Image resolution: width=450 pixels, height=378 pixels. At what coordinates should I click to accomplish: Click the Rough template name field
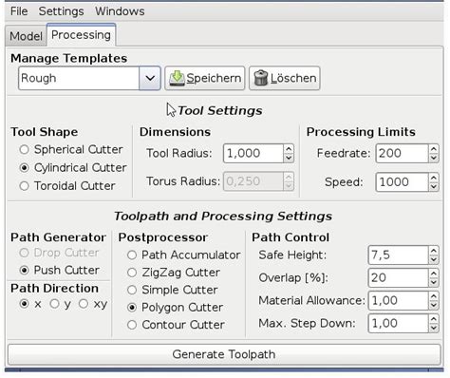(79, 78)
